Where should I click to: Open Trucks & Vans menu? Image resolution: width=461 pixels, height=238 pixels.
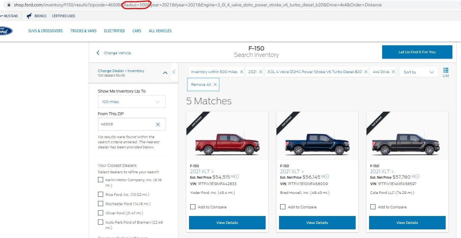click(x=83, y=31)
